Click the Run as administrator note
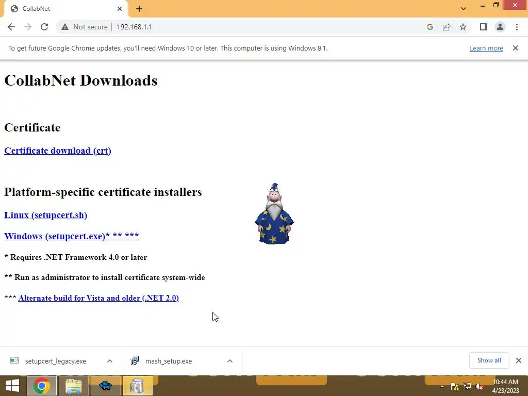528x396 pixels. click(105, 277)
